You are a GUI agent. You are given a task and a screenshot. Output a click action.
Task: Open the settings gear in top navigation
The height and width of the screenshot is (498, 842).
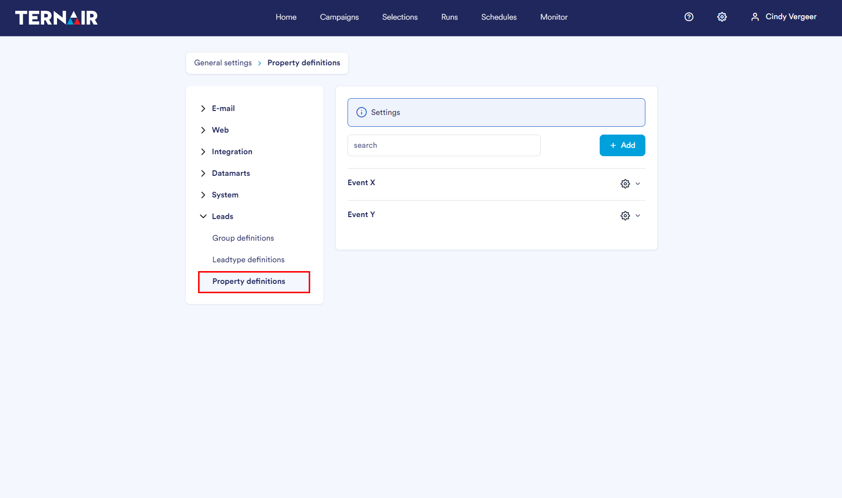pyautogui.click(x=722, y=17)
